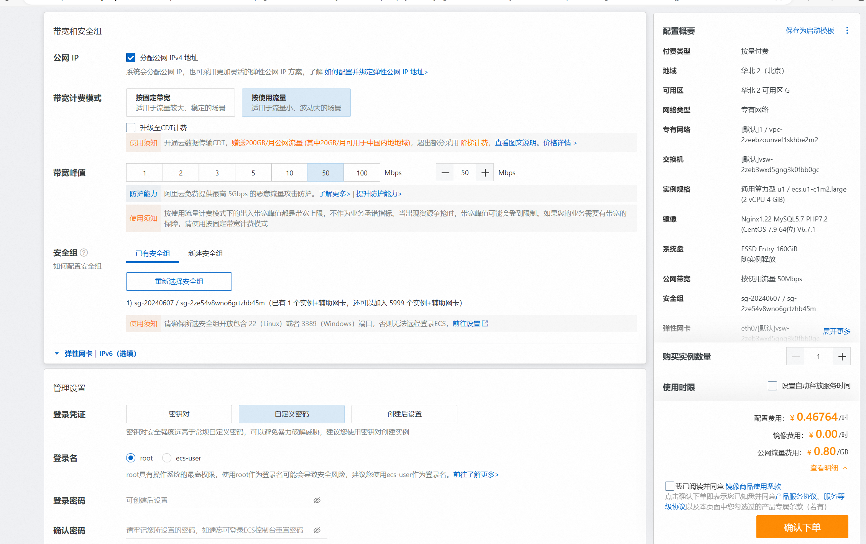This screenshot has width=866, height=544.
Task: Select 100 Mbps bandwidth peak value
Action: coord(362,173)
